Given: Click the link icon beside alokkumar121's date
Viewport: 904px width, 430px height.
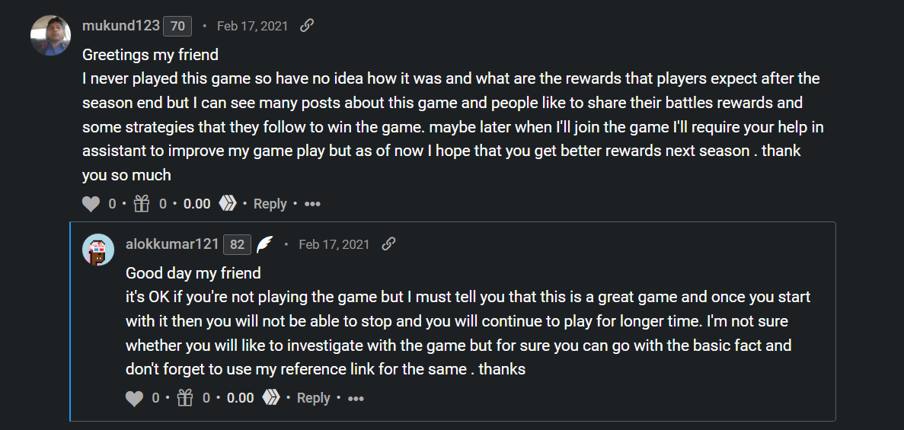Looking at the screenshot, I should tap(388, 244).
